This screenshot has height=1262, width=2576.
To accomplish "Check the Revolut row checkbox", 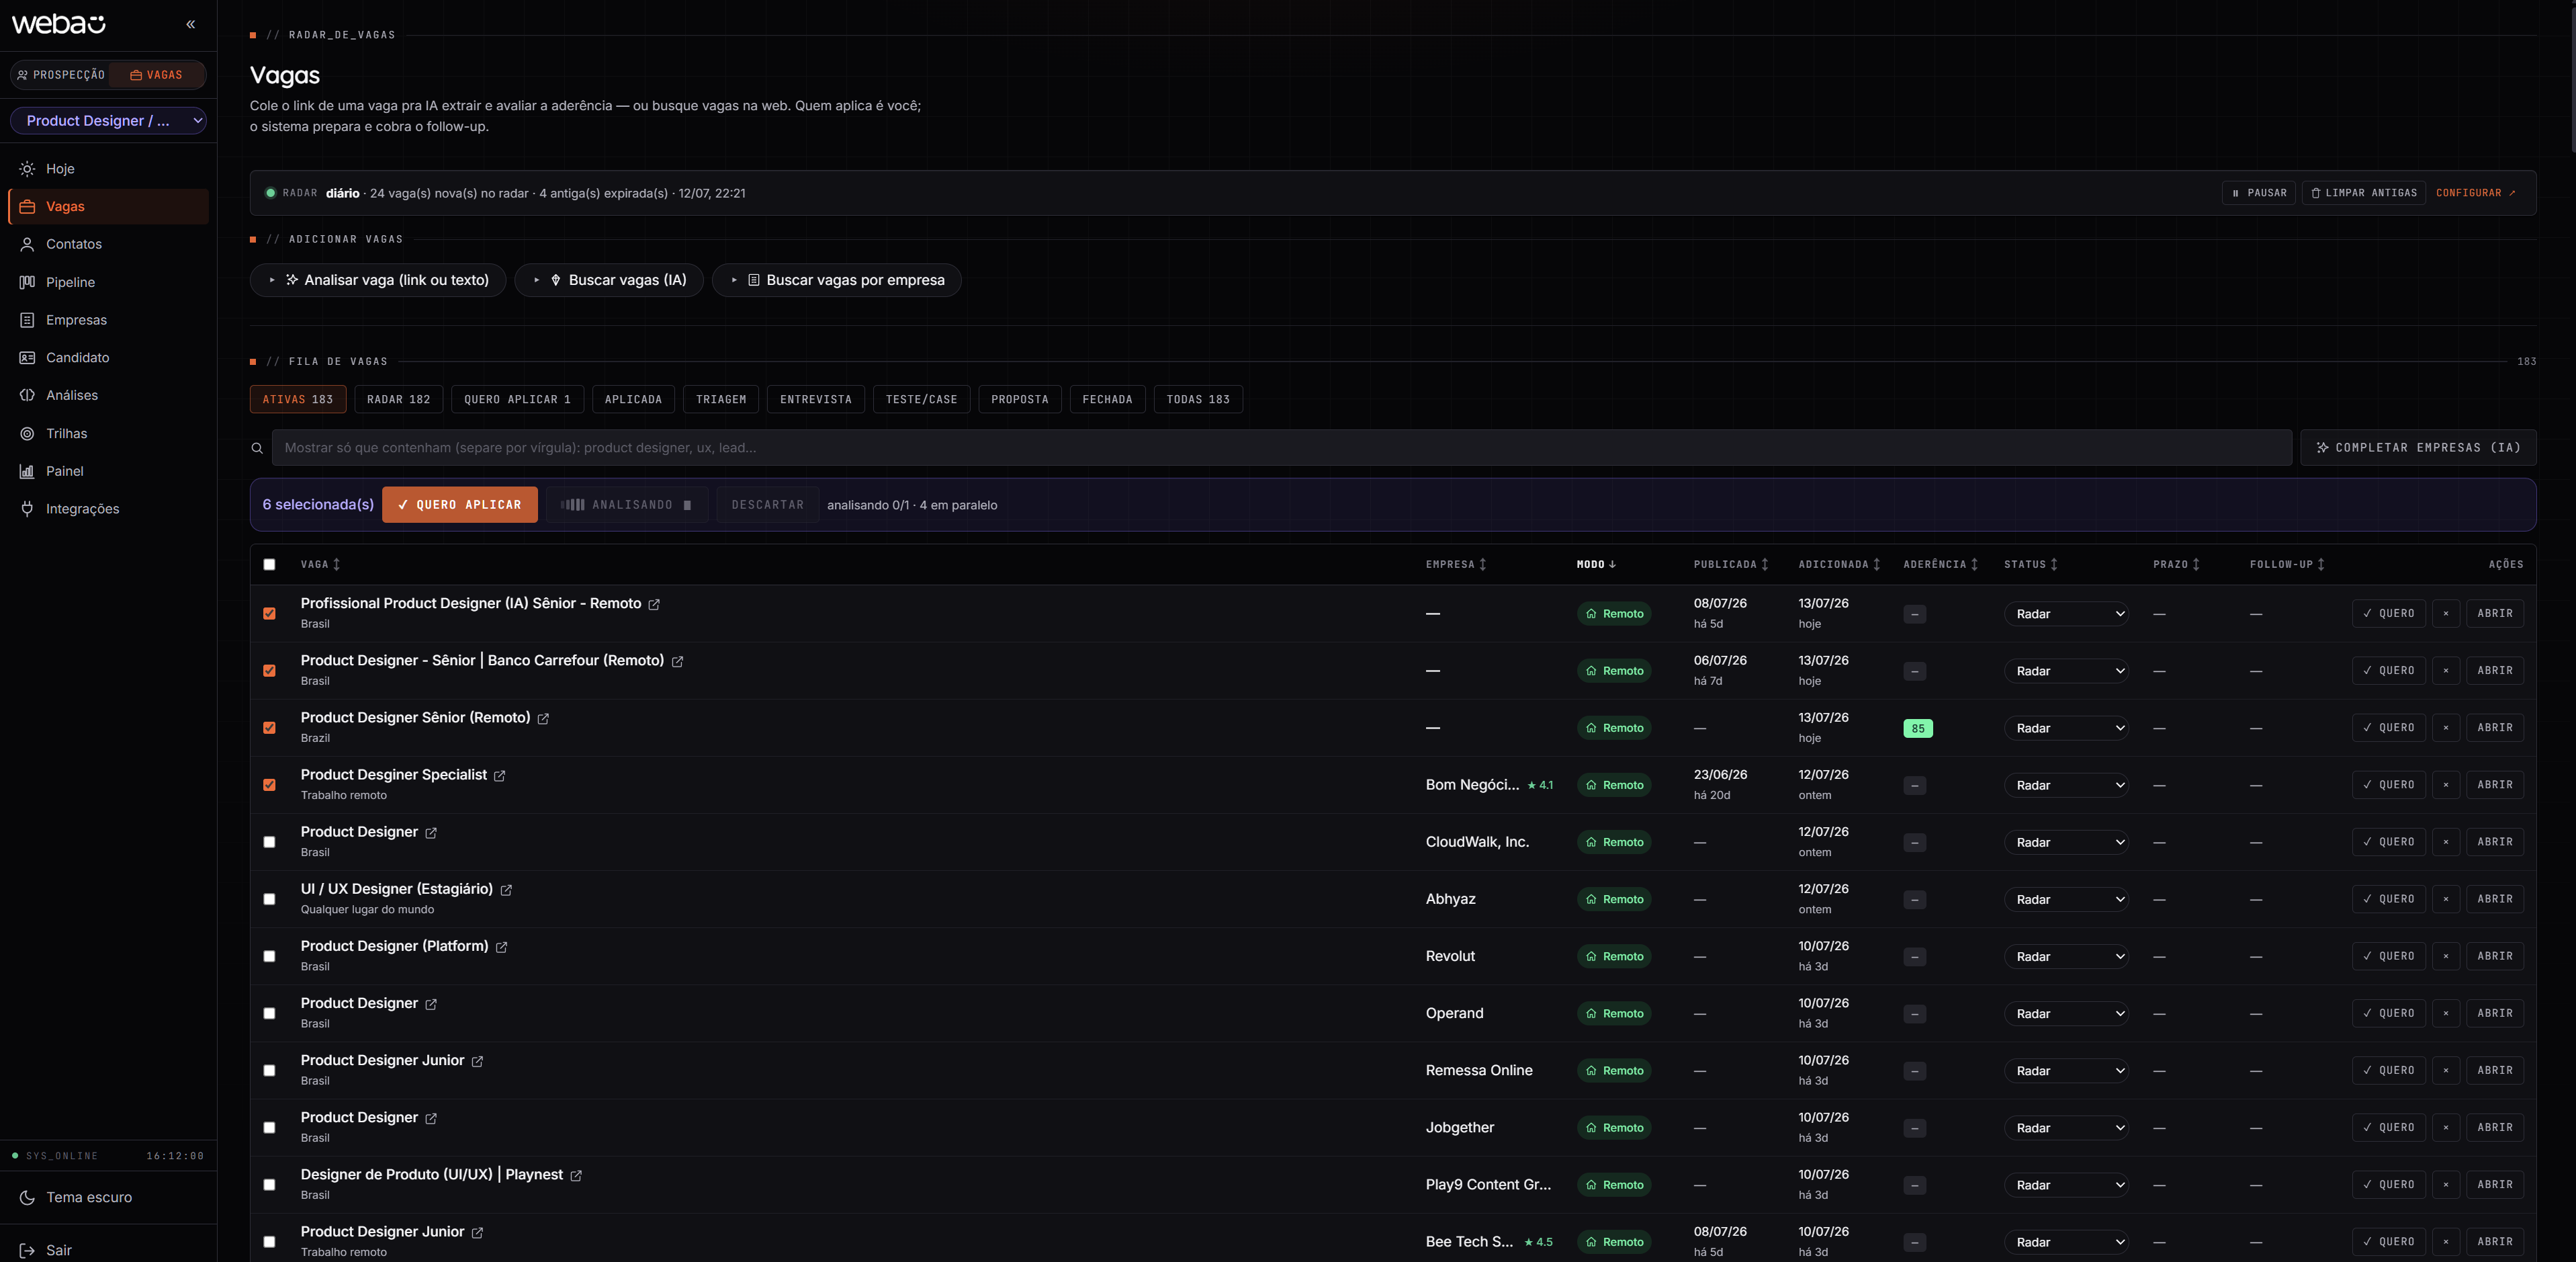I will click(269, 956).
